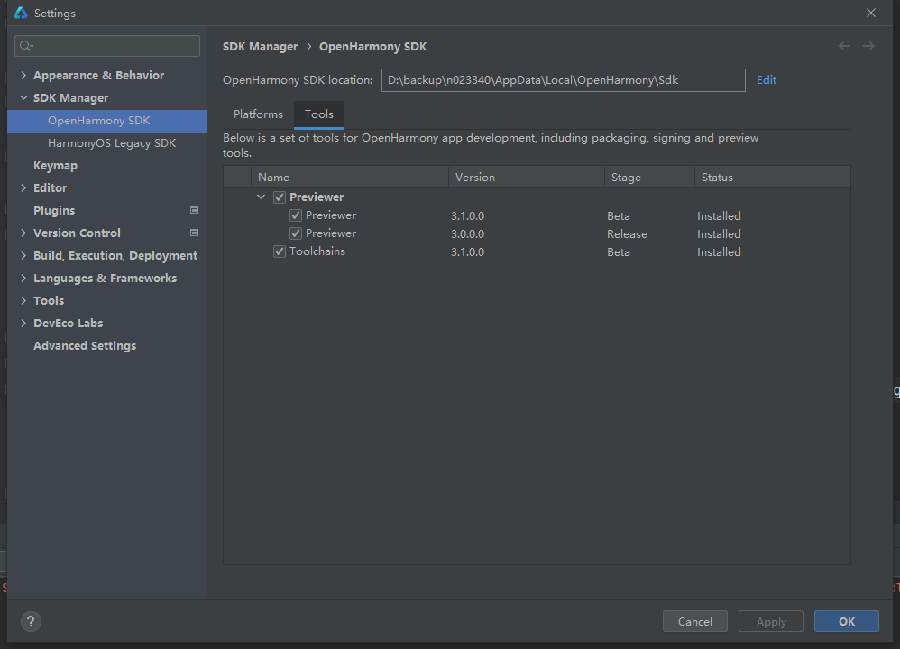This screenshot has height=649, width=900.
Task: Select the Tools tab
Action: 319,114
